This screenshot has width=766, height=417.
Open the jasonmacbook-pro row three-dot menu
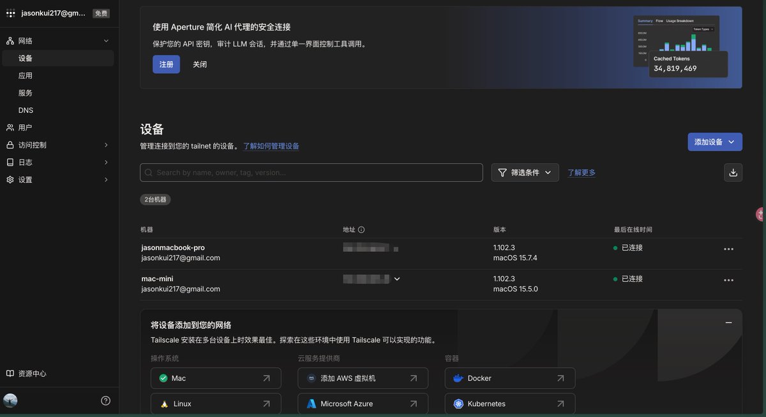pyautogui.click(x=729, y=249)
